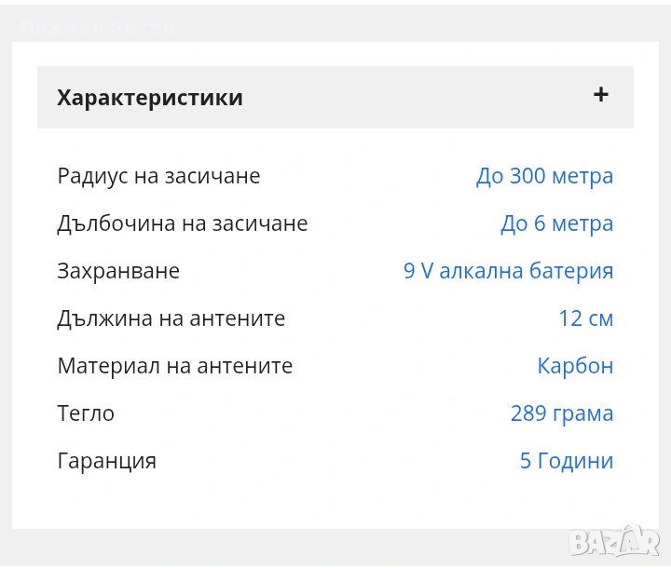
Task: Open the 'До 300 метра' value link
Action: [x=544, y=176]
